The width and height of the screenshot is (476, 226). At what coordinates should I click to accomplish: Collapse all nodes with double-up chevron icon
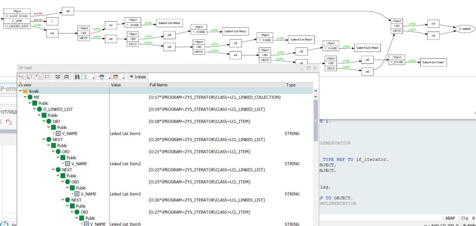tap(66, 77)
